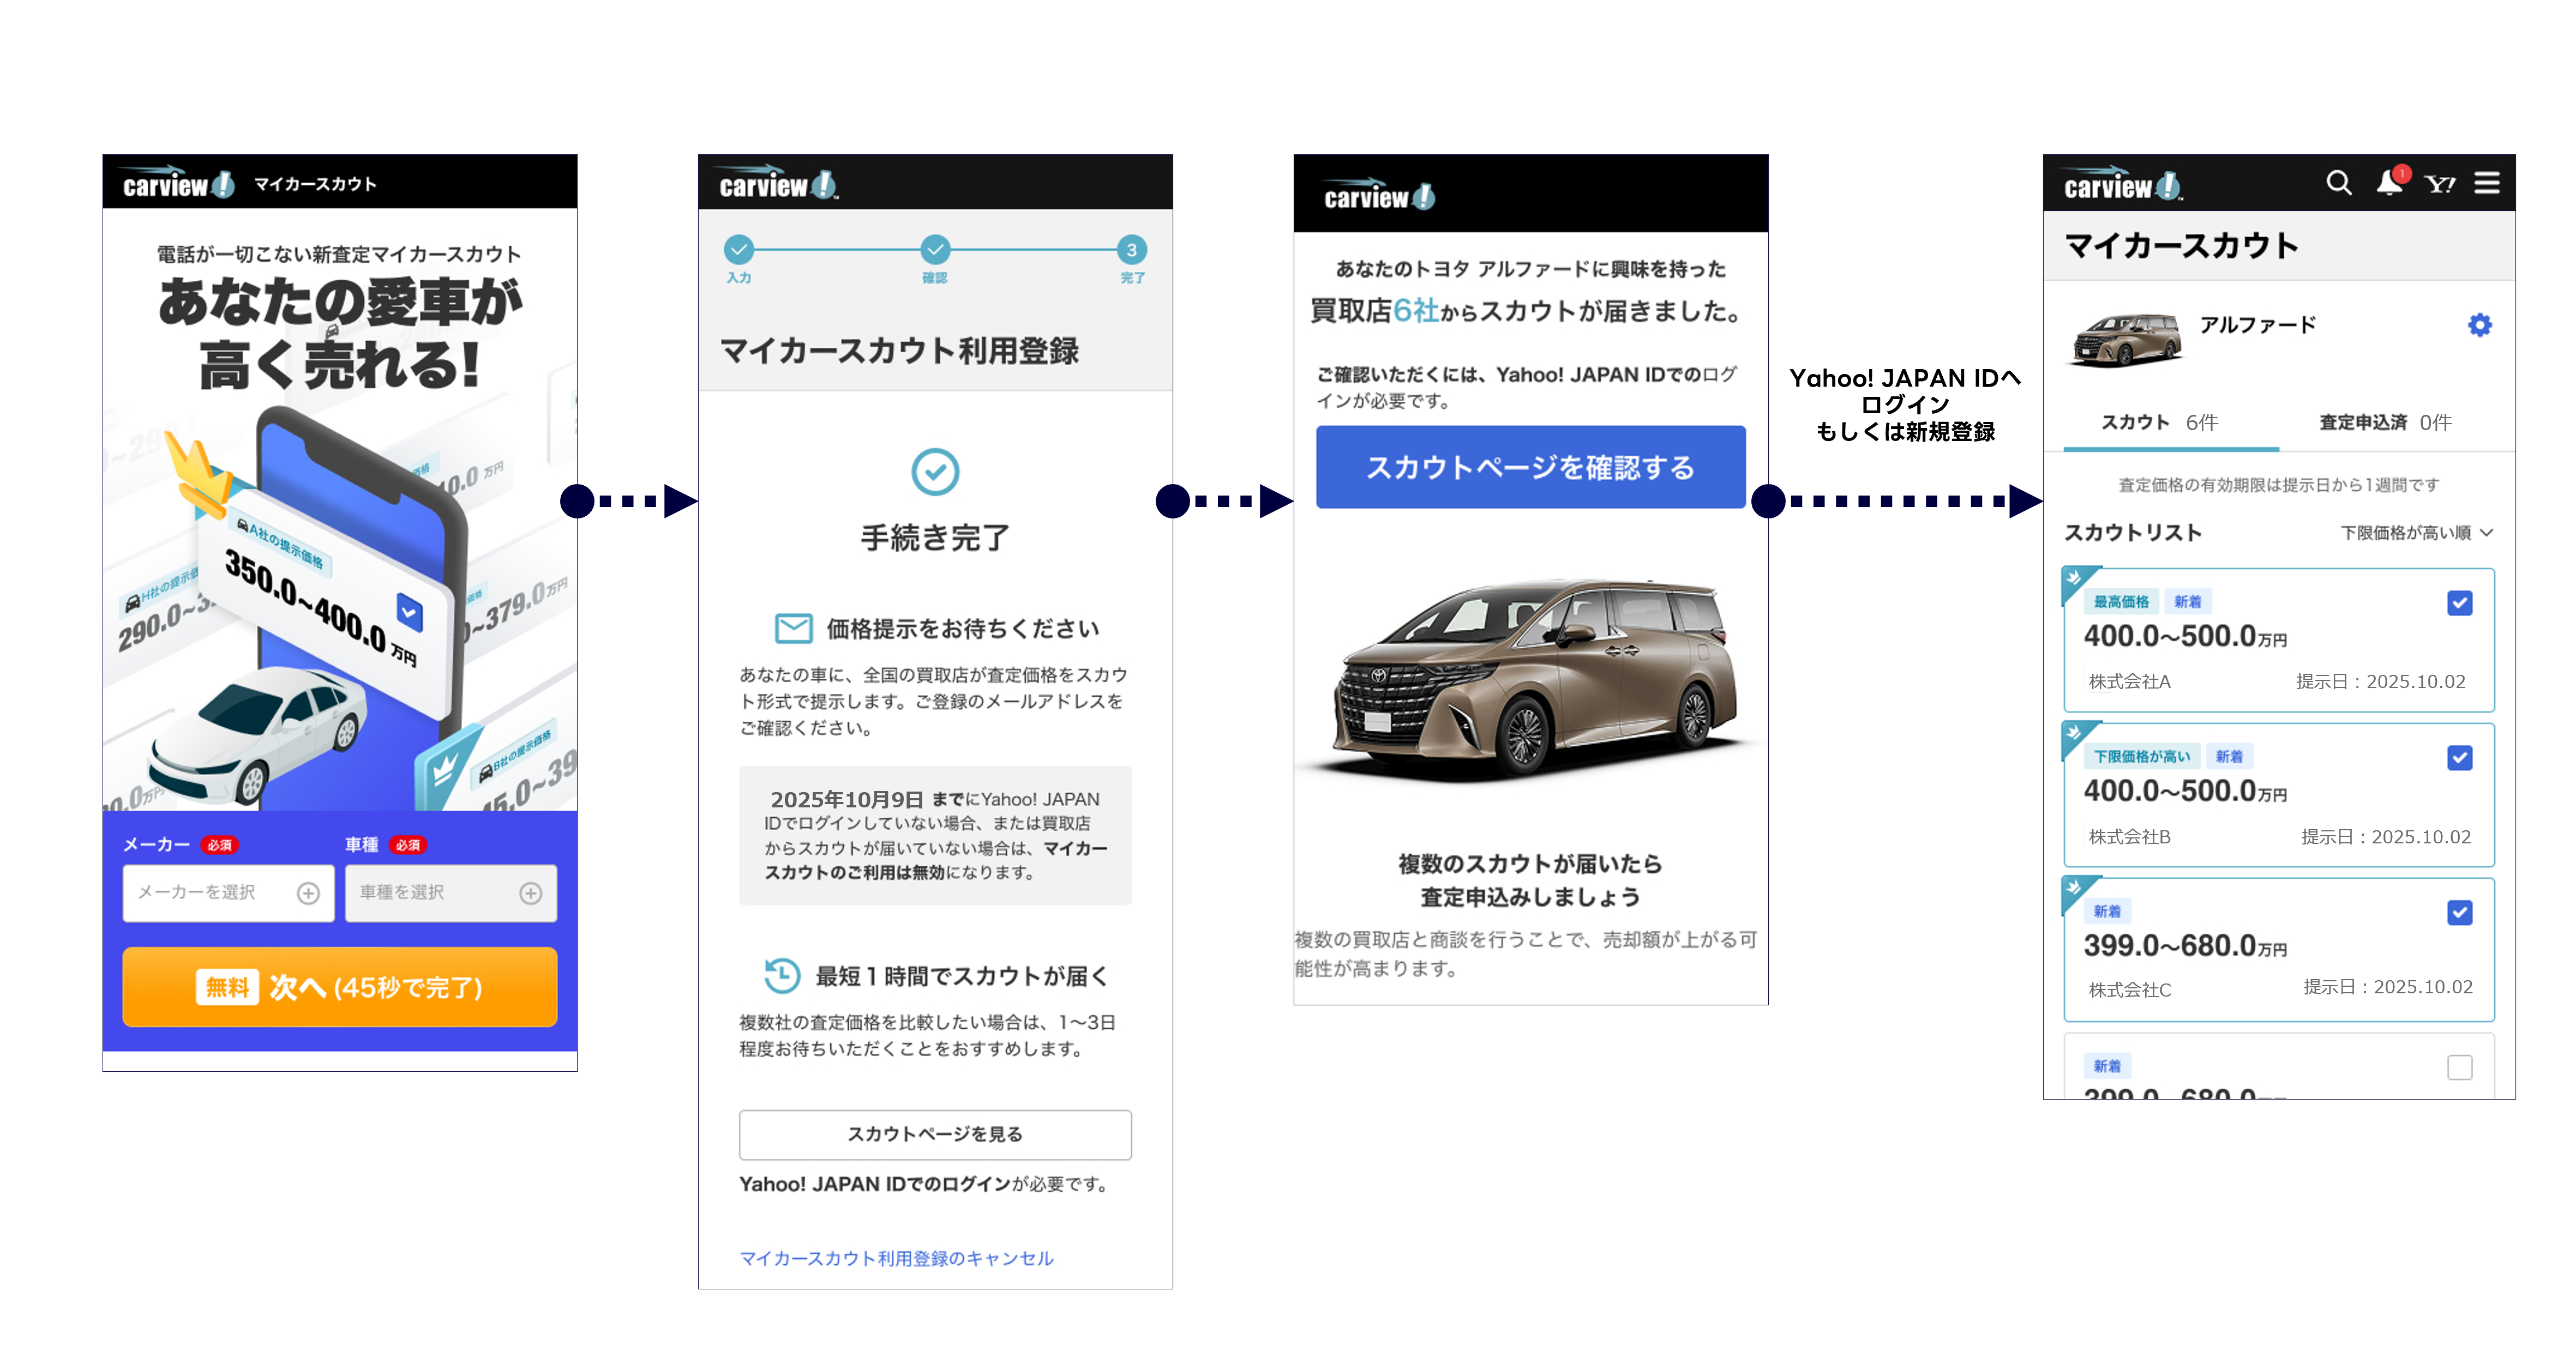
Task: Click the Alphard settings gear icon
Action: point(2479,325)
